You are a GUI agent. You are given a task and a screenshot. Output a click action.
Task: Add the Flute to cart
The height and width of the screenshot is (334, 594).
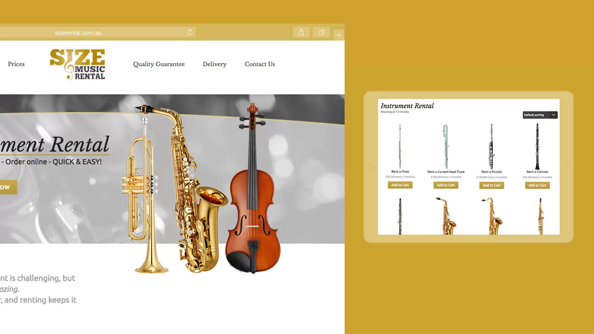[400, 185]
